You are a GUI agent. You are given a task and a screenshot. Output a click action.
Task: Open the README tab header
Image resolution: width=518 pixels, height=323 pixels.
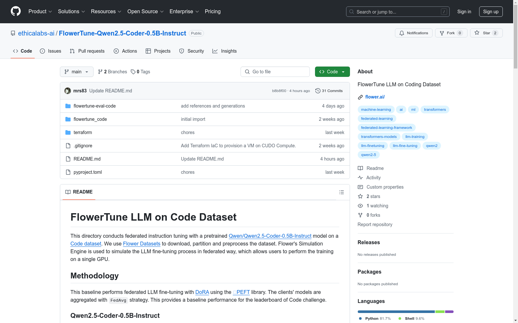point(79,192)
